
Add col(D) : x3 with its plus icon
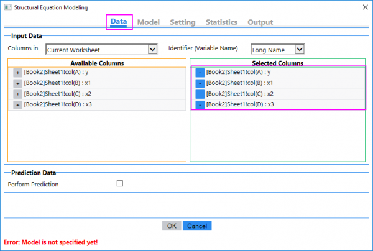pos(17,104)
